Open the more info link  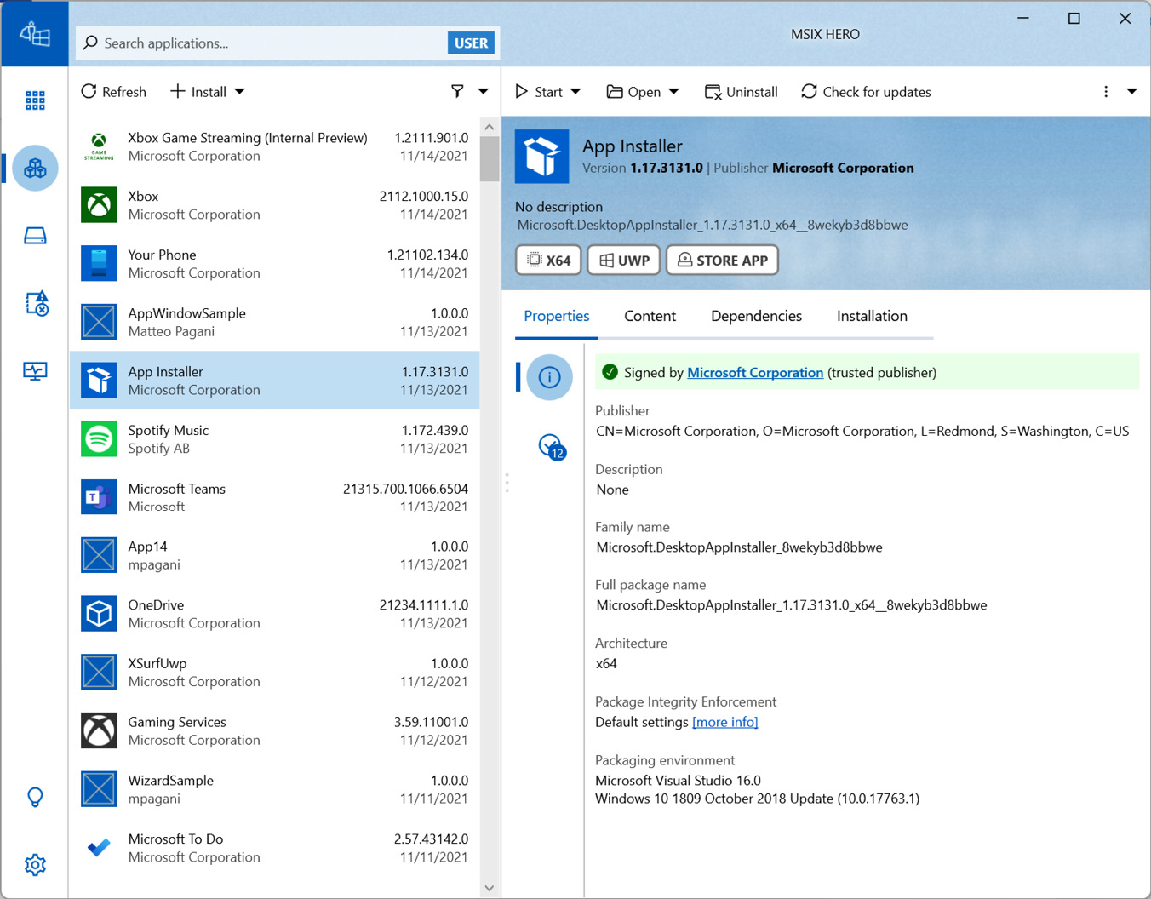(x=724, y=722)
